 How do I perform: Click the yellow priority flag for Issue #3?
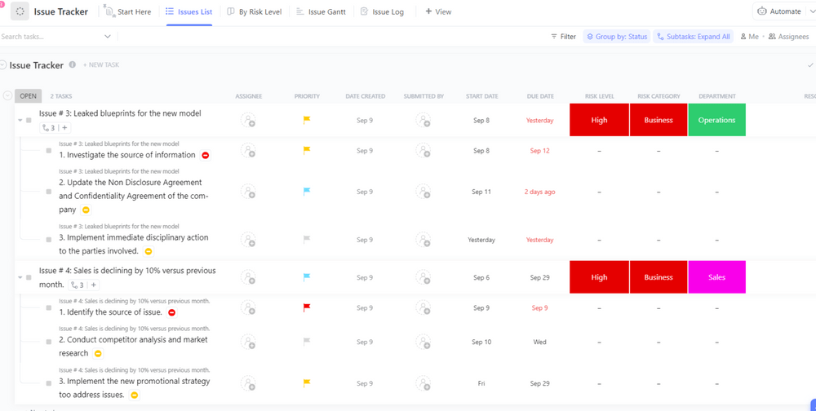[307, 121]
